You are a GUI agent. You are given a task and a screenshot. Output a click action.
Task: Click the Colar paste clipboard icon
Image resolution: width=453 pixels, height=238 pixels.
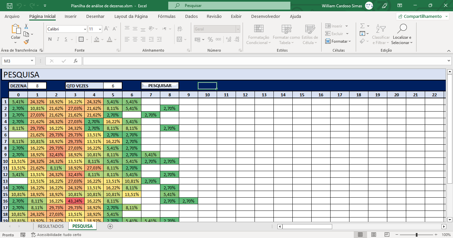(x=16, y=29)
